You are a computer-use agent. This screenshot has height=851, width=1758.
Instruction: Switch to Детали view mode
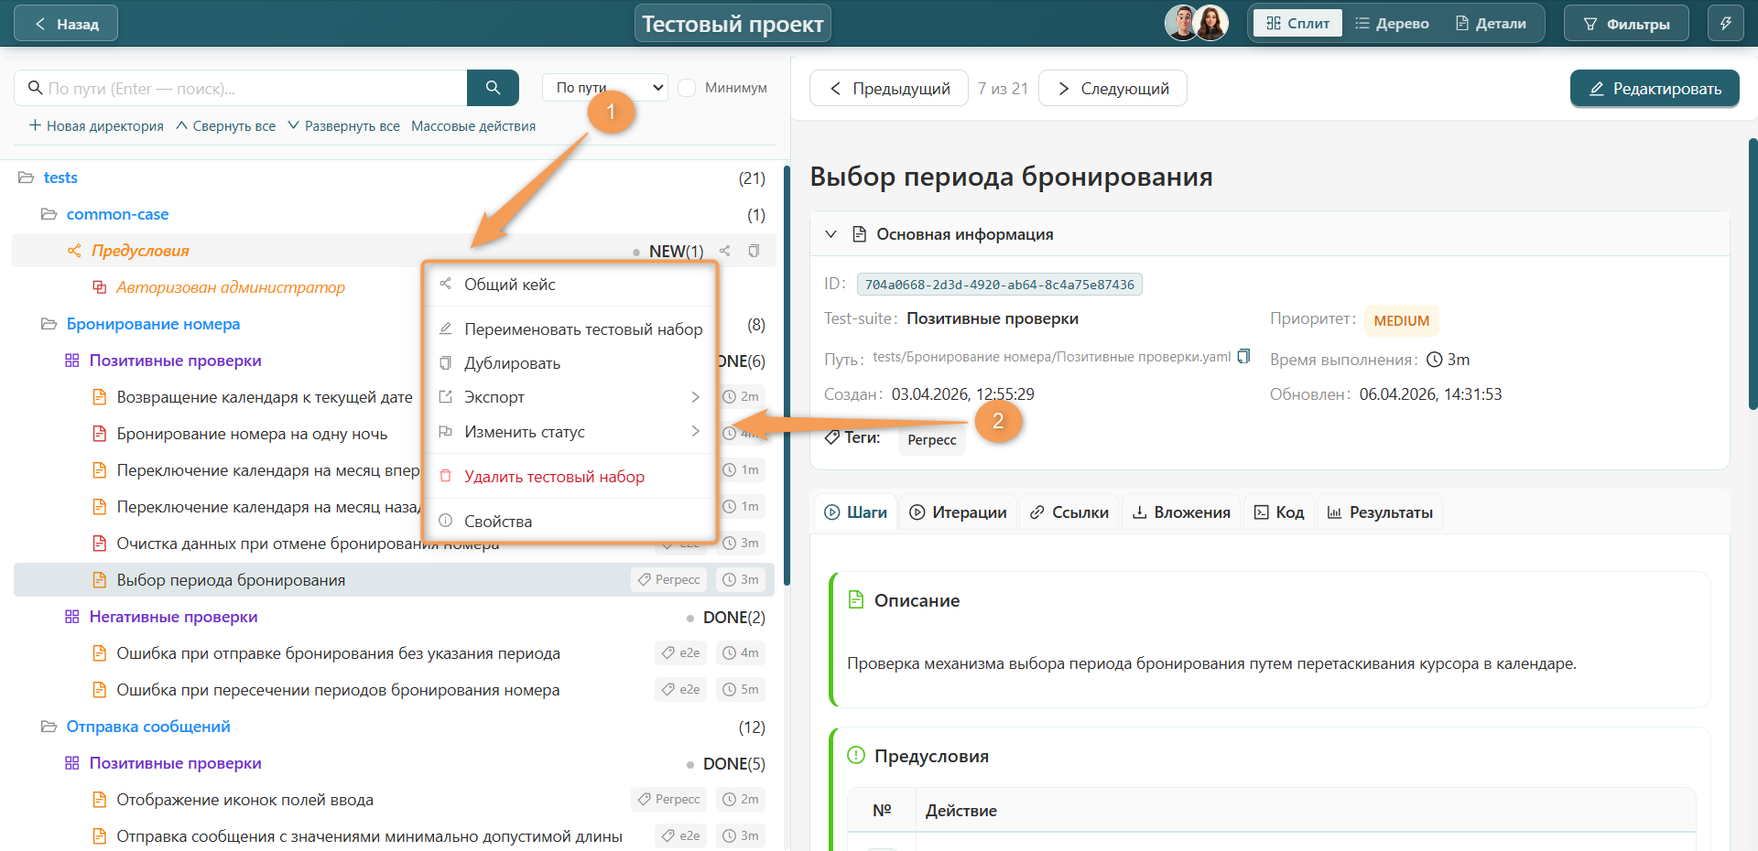click(x=1491, y=24)
